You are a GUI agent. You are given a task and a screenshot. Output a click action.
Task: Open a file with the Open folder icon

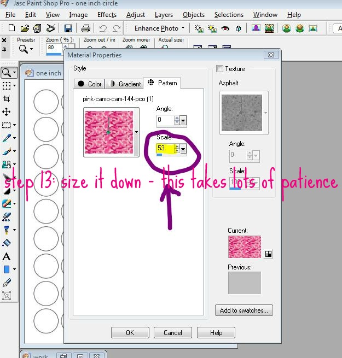(25, 28)
